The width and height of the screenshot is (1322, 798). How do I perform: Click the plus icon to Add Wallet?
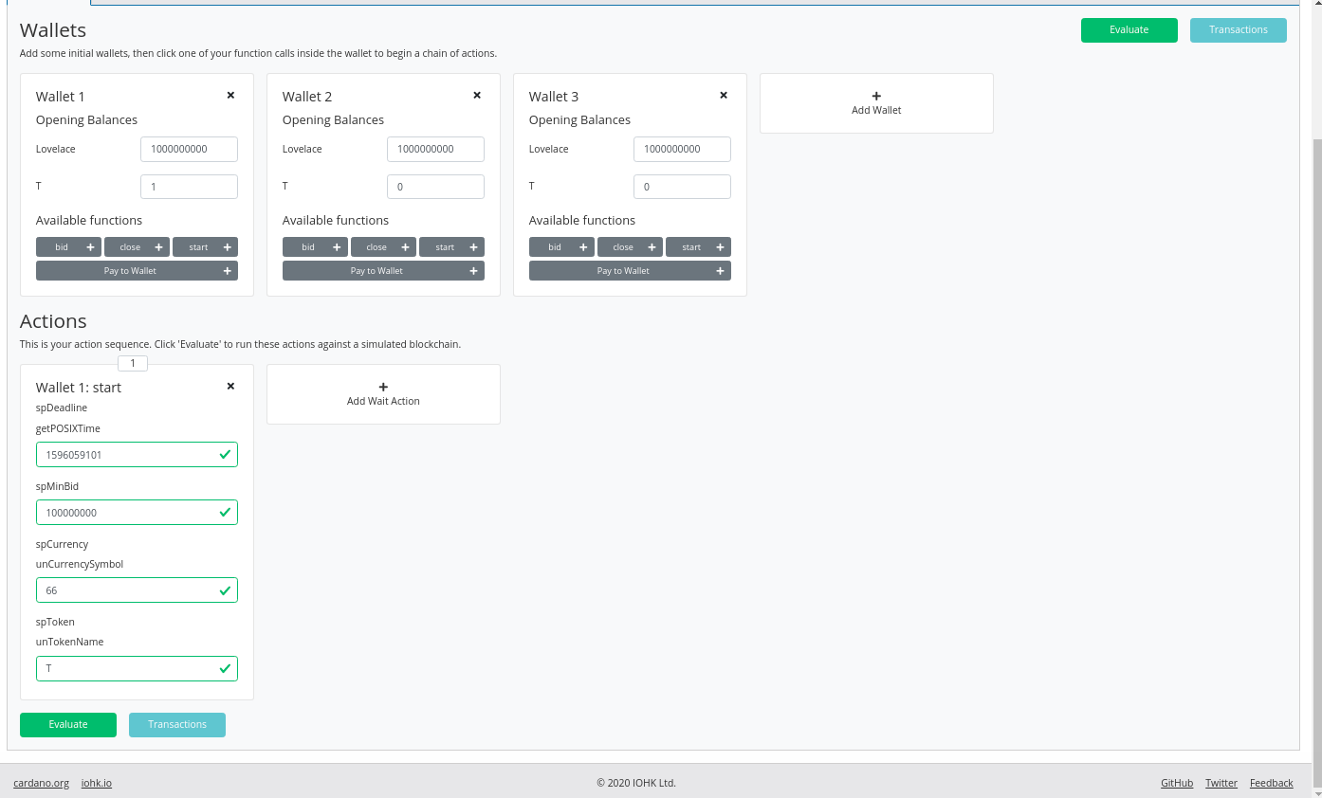(x=876, y=97)
